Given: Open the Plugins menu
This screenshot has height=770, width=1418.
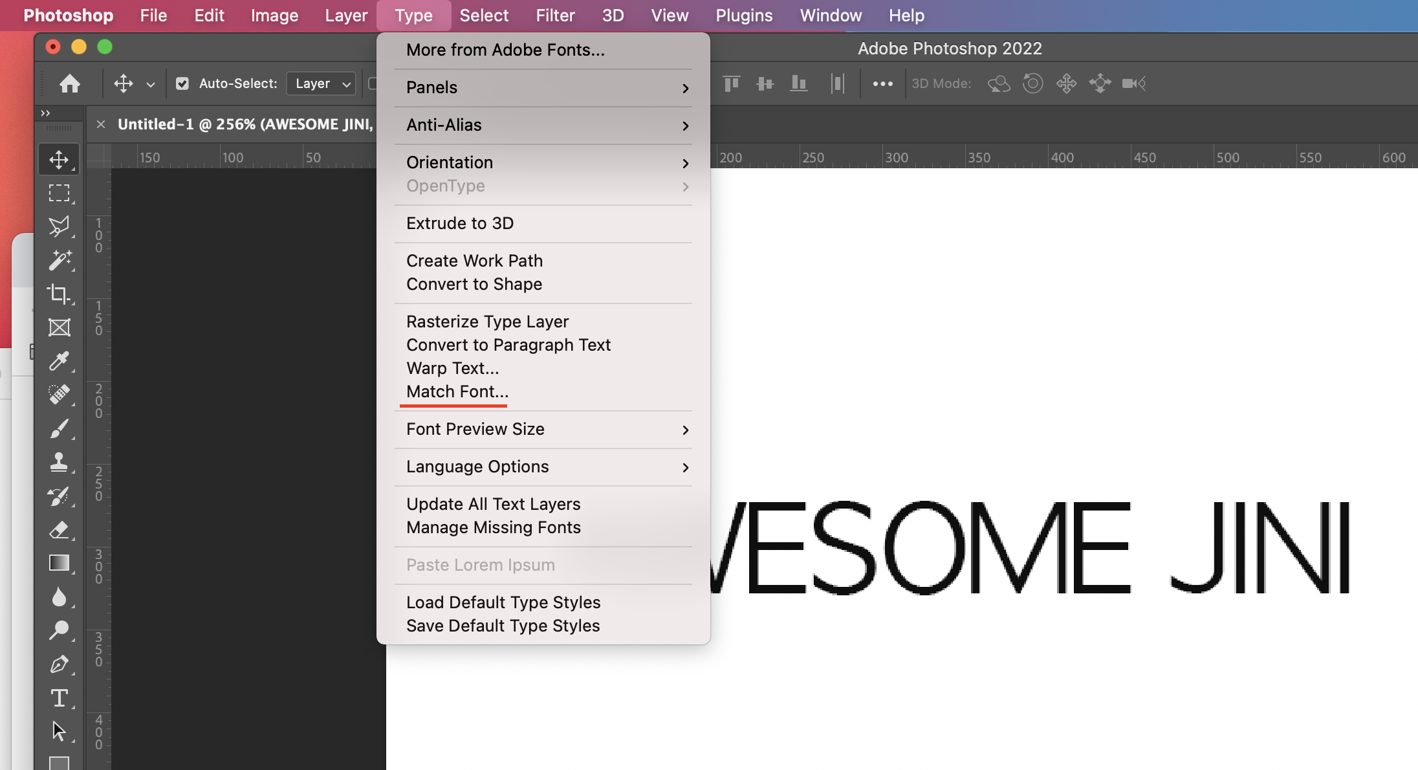Looking at the screenshot, I should coord(744,16).
